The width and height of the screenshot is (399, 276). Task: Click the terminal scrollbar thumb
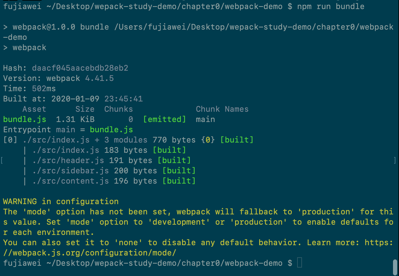point(395,267)
